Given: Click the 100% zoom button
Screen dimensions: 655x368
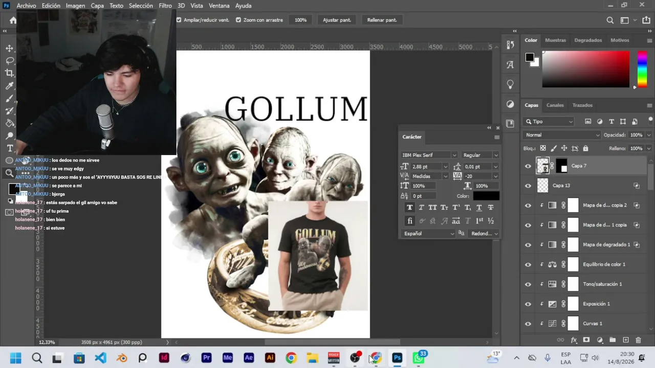Looking at the screenshot, I should click(300, 20).
